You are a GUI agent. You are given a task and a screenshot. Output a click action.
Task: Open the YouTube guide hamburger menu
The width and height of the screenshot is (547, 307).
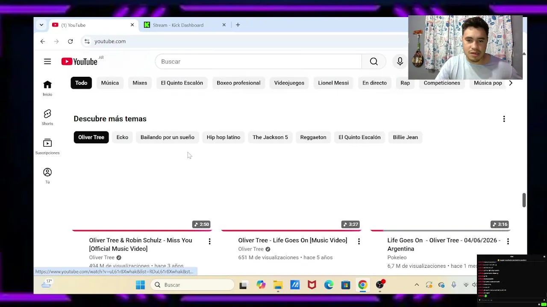tap(47, 62)
